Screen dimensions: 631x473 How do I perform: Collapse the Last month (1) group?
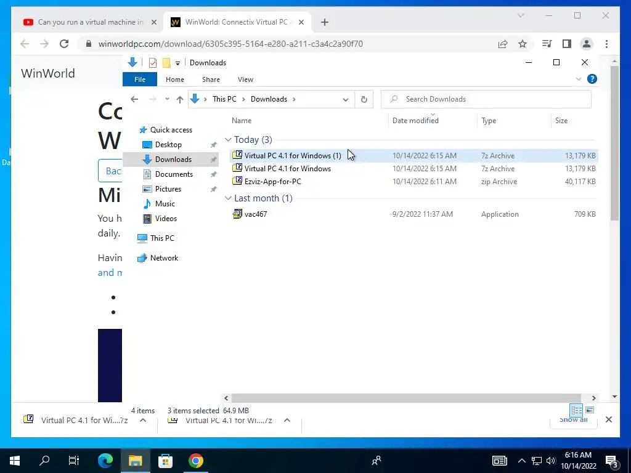click(228, 198)
